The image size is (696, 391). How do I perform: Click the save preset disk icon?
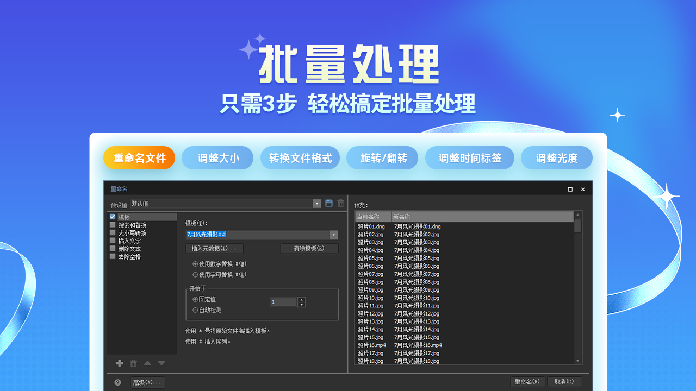click(328, 203)
